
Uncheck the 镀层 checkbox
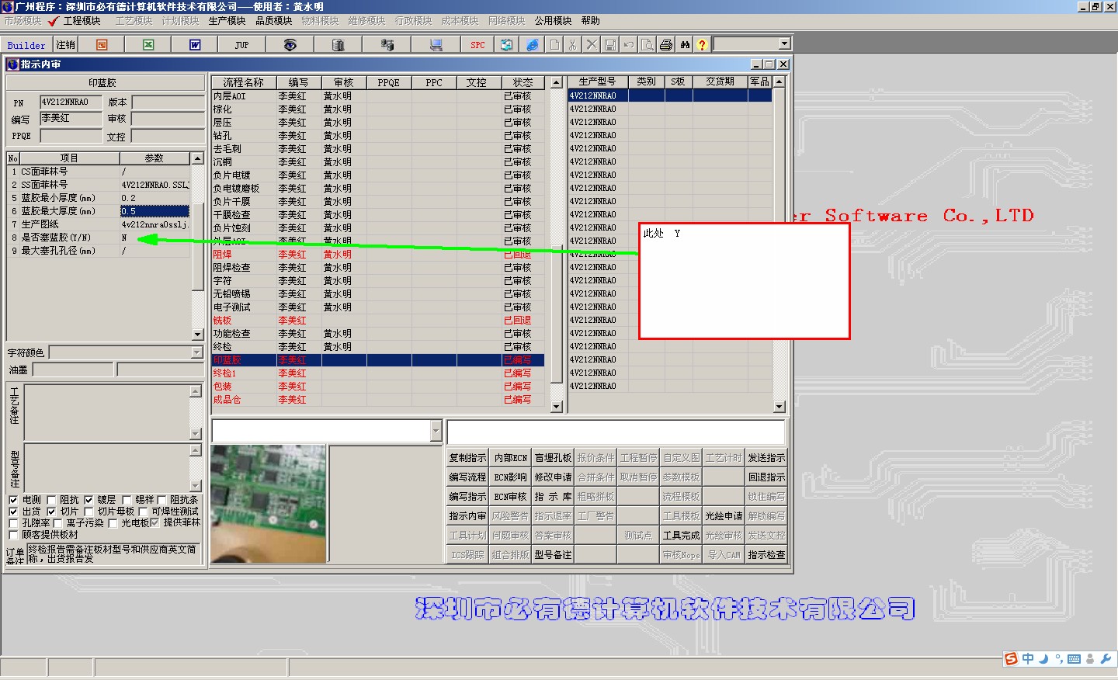tap(89, 500)
